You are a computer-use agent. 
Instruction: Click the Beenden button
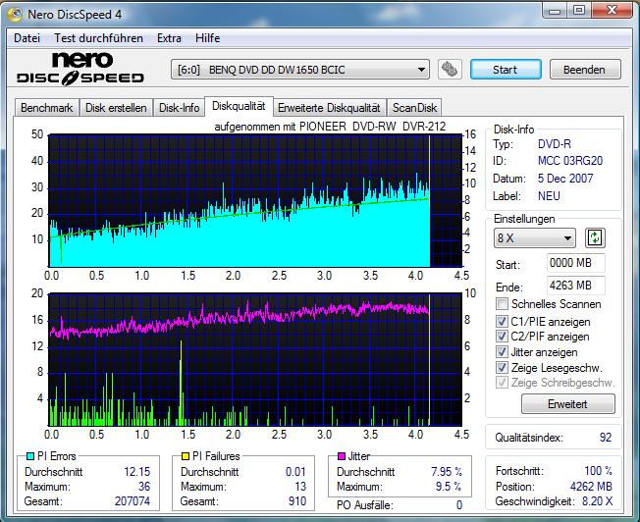point(584,70)
